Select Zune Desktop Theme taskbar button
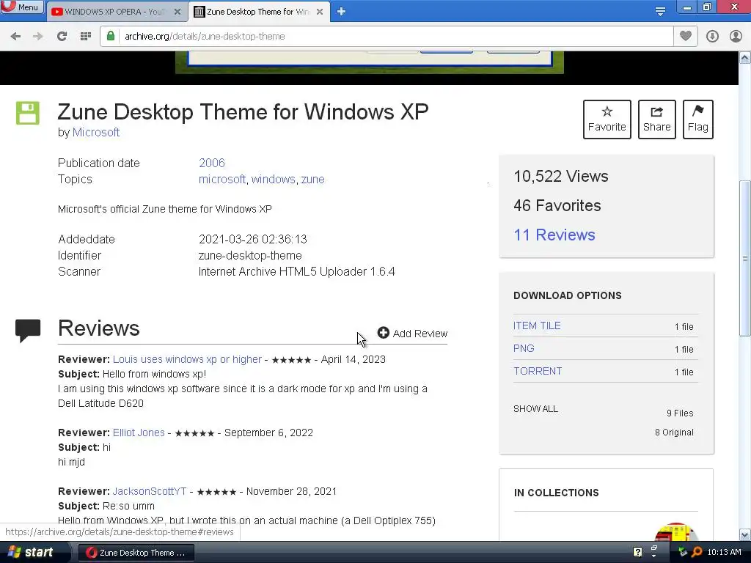This screenshot has width=751, height=563. (136, 553)
